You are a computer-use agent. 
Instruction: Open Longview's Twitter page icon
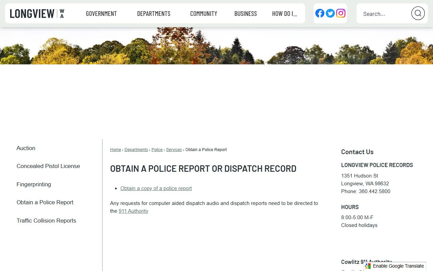tap(330, 13)
